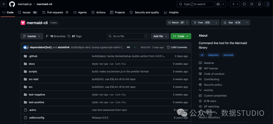This screenshot has height=124, width=273.
Task: View 37 watching link
Action: (x=209, y=106)
